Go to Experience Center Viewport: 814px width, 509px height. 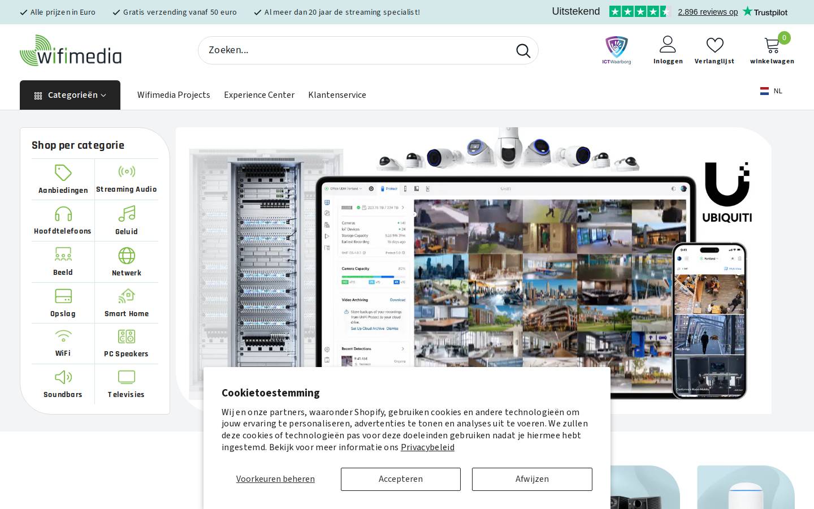pyautogui.click(x=259, y=95)
